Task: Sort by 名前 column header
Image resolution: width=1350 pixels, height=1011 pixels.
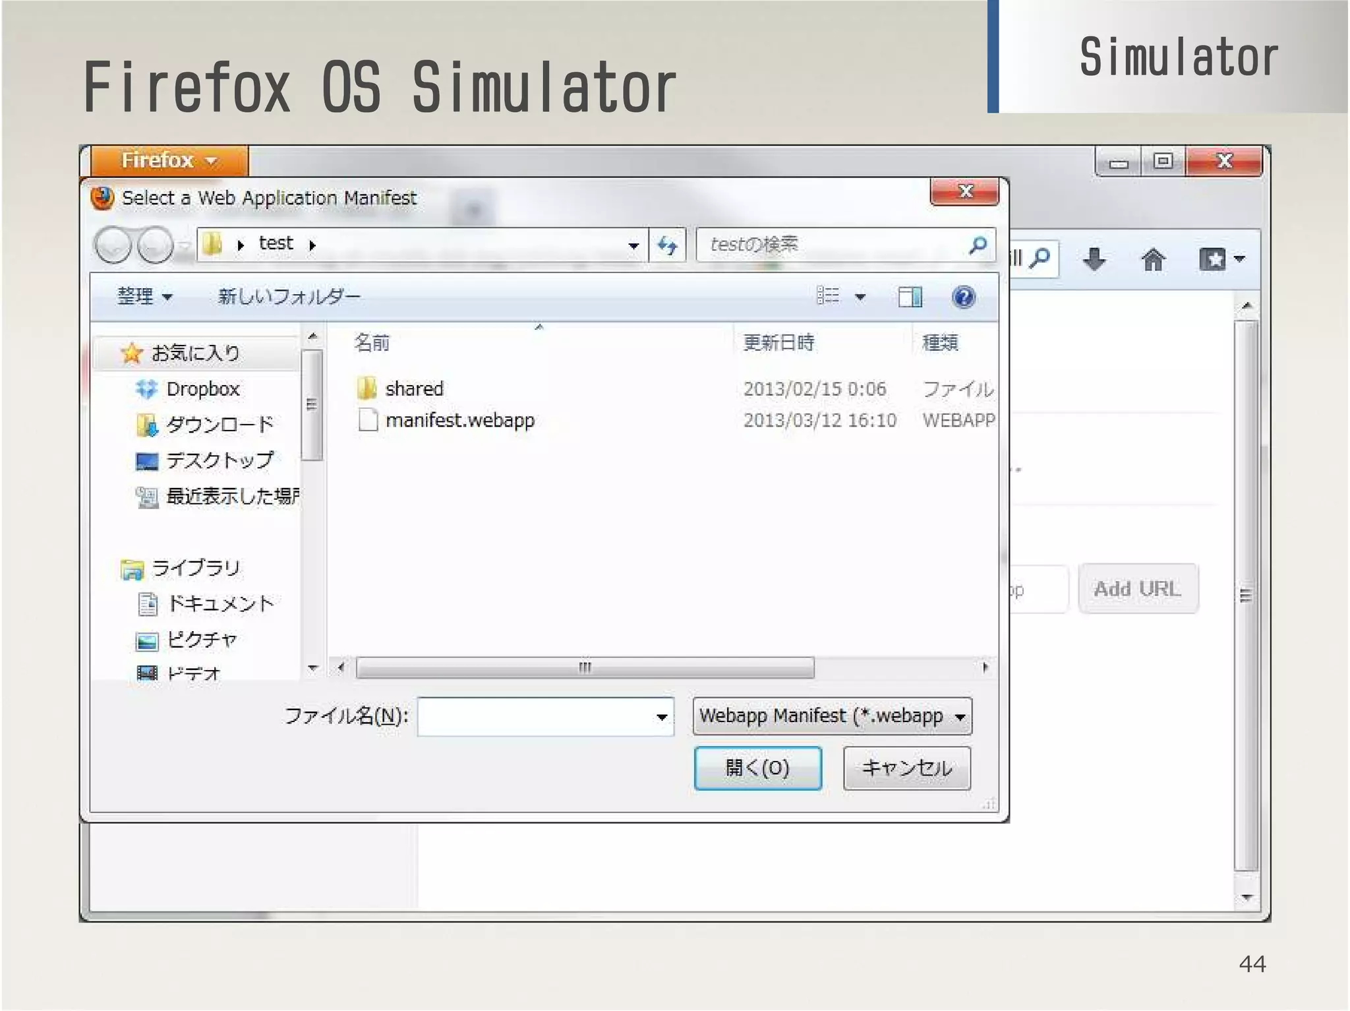Action: pos(372,342)
